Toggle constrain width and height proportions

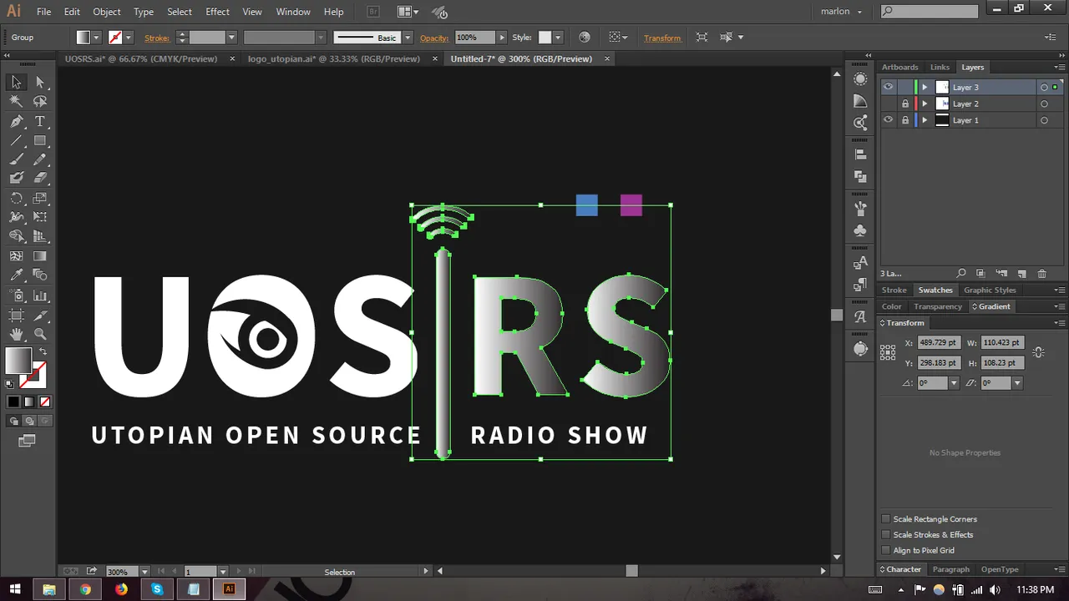tap(1038, 352)
